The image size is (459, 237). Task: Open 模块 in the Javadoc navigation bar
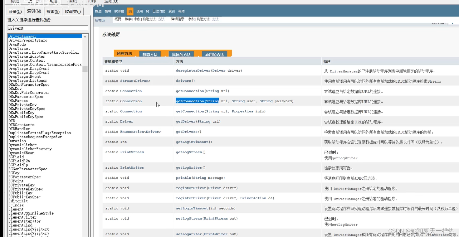pyautogui.click(x=108, y=11)
